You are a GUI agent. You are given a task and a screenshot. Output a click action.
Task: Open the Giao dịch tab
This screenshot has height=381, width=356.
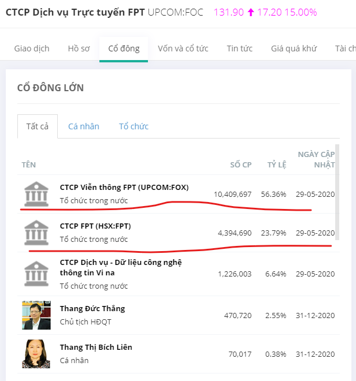click(32, 48)
